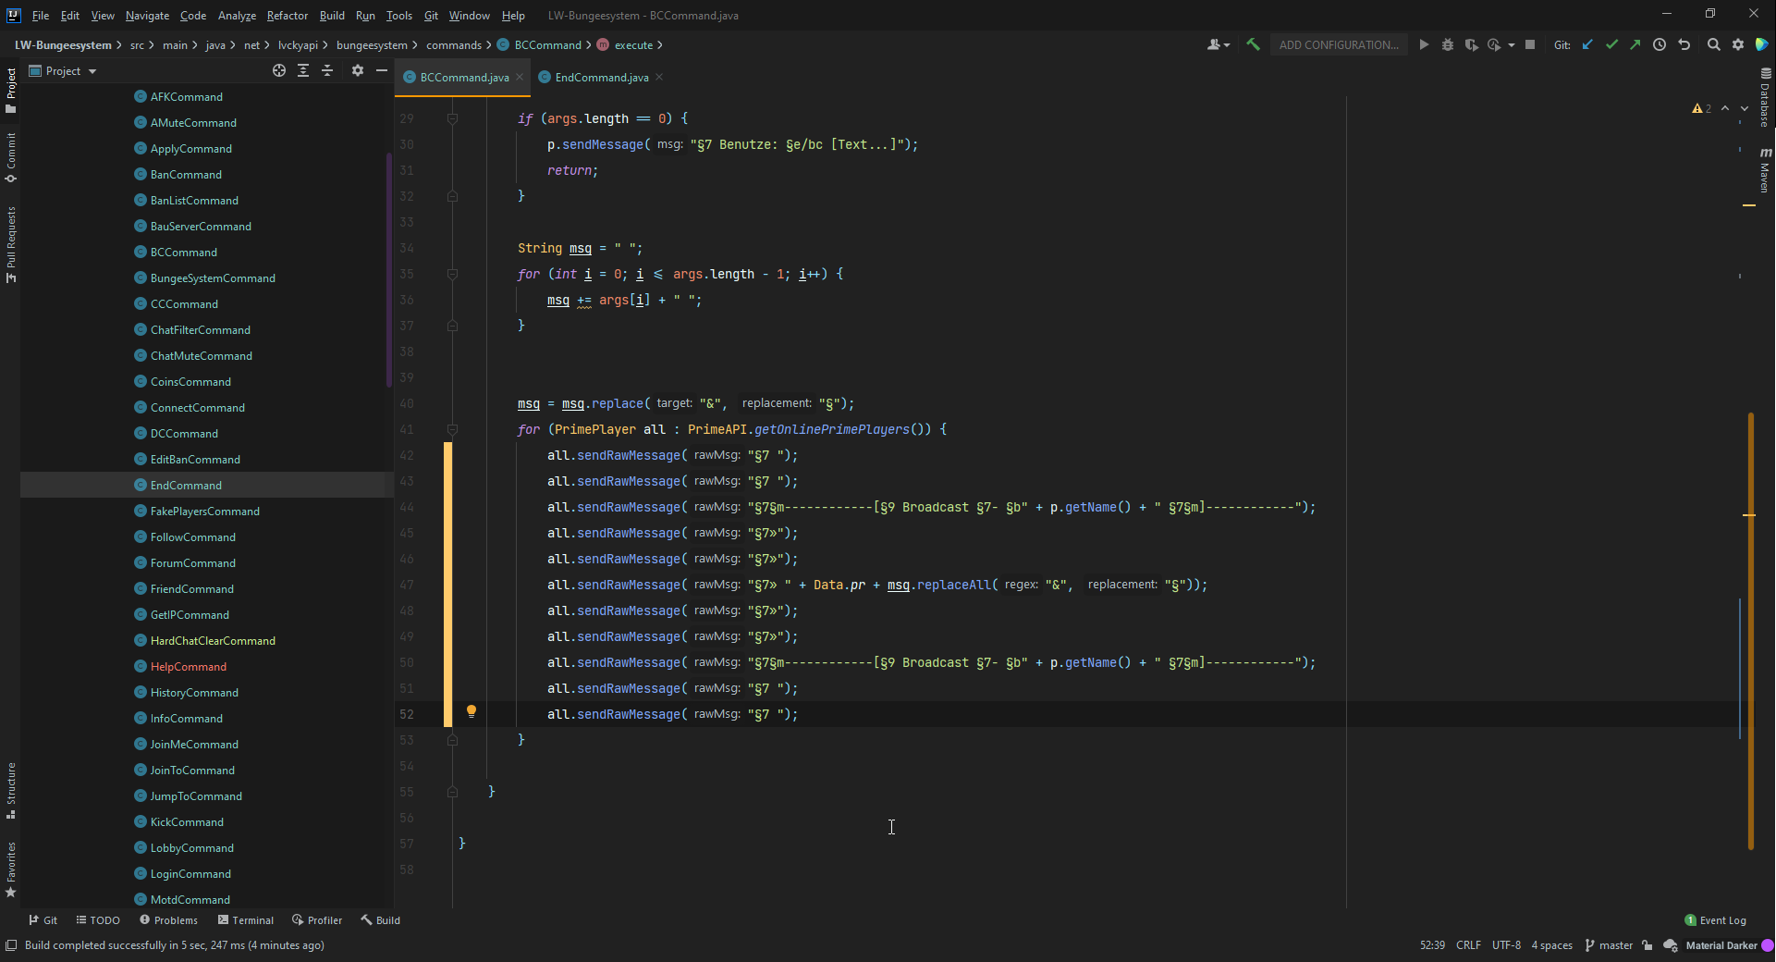
Task: Click the intention lightbulb on line 52
Action: tap(472, 711)
